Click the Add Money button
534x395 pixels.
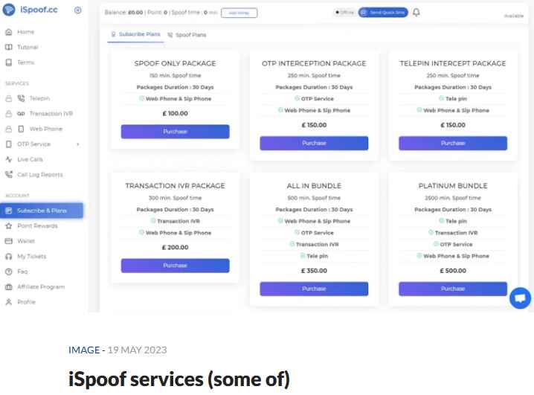pyautogui.click(x=239, y=13)
